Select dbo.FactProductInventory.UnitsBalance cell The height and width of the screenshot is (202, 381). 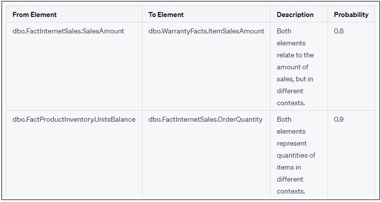tap(74, 119)
